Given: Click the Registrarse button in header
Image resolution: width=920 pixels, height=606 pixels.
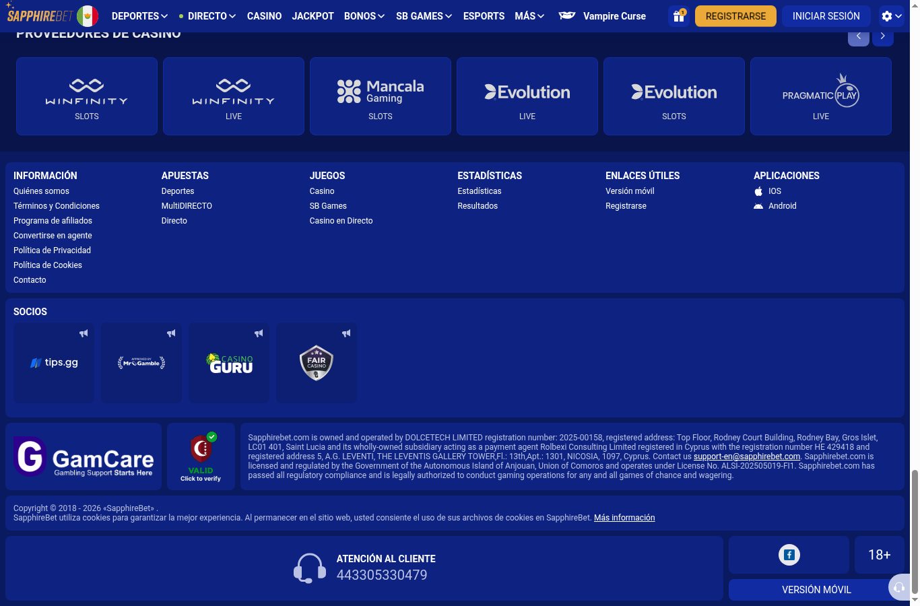Looking at the screenshot, I should click(735, 16).
